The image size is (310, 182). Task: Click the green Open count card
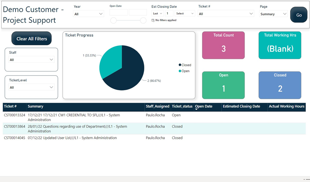[224, 85]
